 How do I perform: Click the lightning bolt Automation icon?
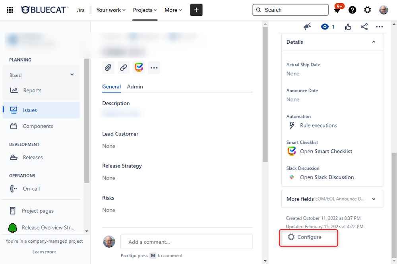click(x=292, y=125)
